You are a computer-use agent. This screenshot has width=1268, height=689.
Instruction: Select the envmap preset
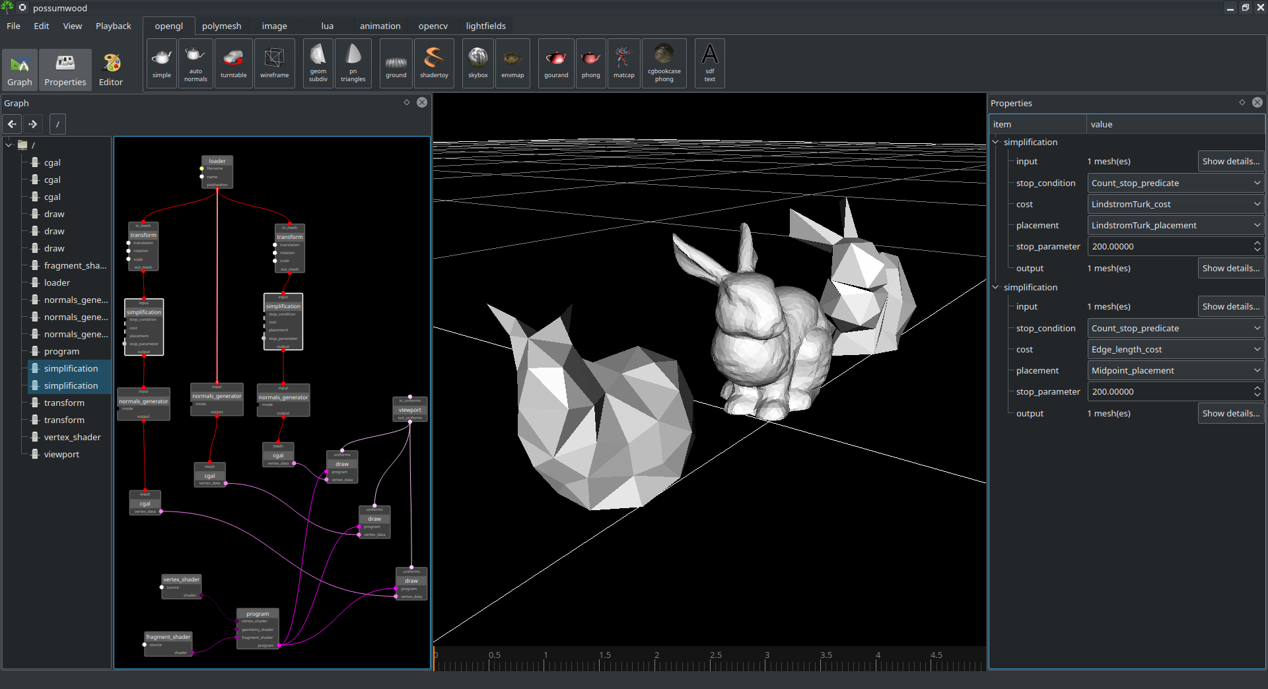[x=512, y=63]
